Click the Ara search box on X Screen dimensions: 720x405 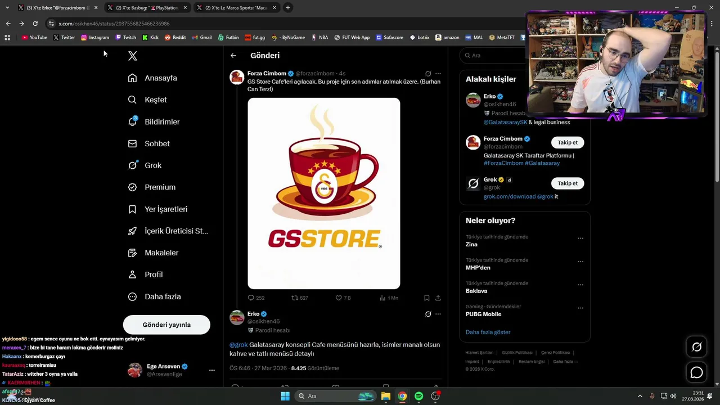click(494, 55)
